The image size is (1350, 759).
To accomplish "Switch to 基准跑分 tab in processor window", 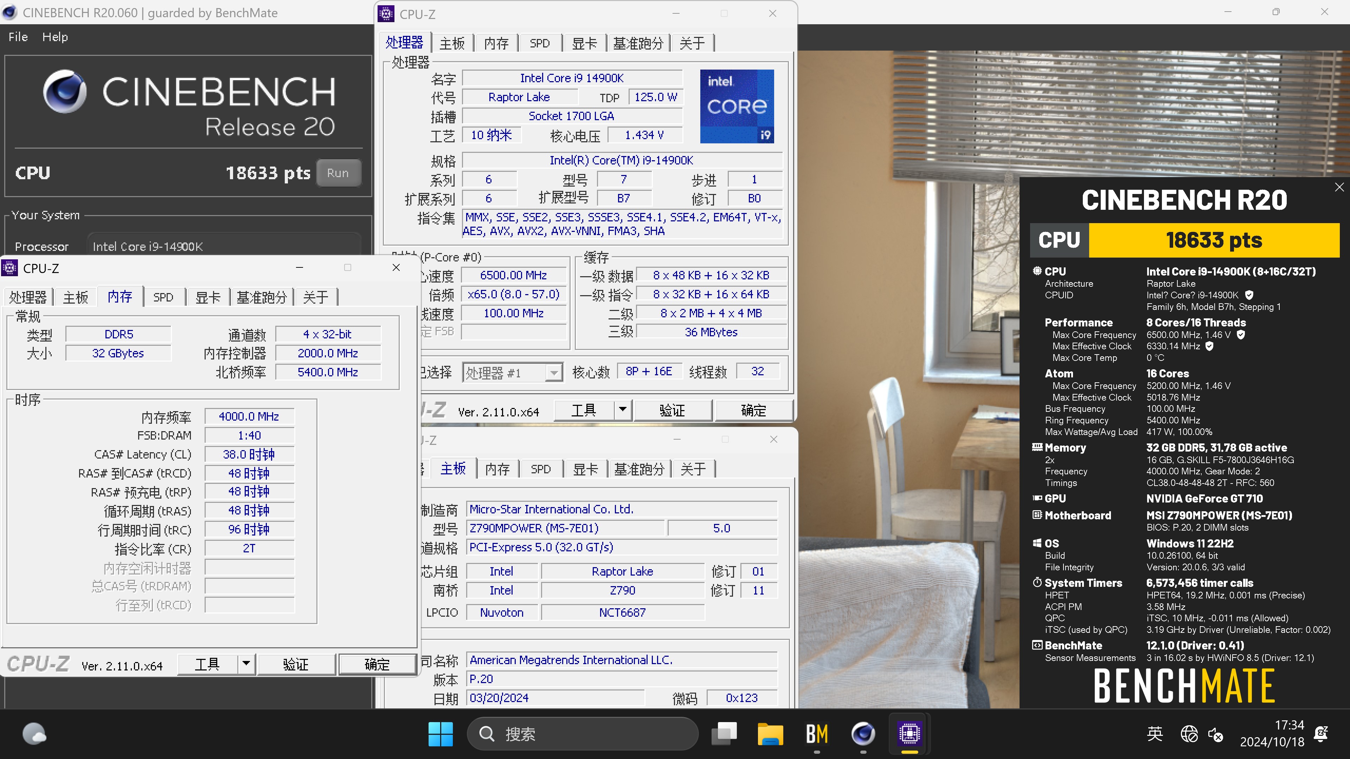I will click(638, 43).
